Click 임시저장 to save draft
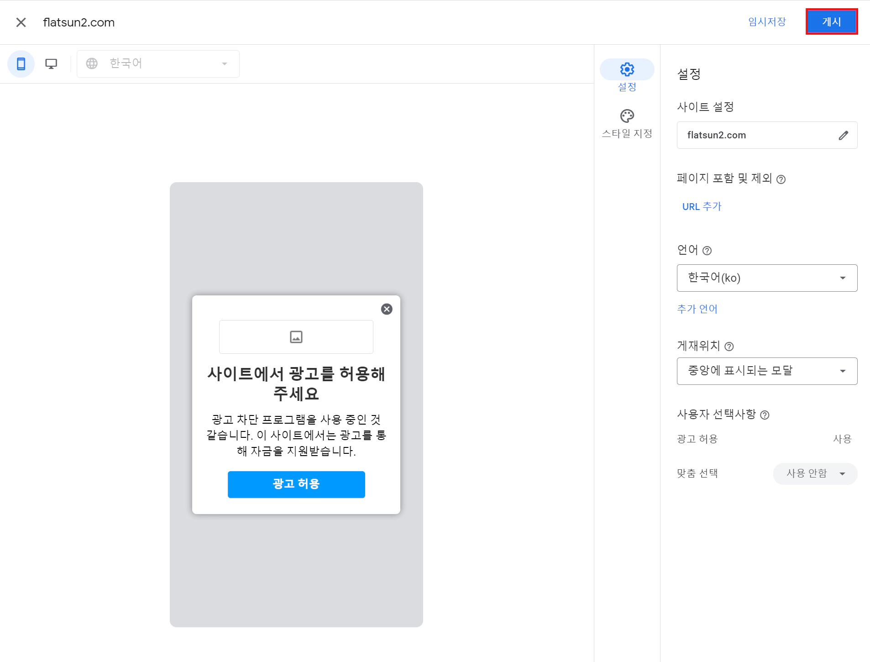This screenshot has width=870, height=662. coord(767,22)
